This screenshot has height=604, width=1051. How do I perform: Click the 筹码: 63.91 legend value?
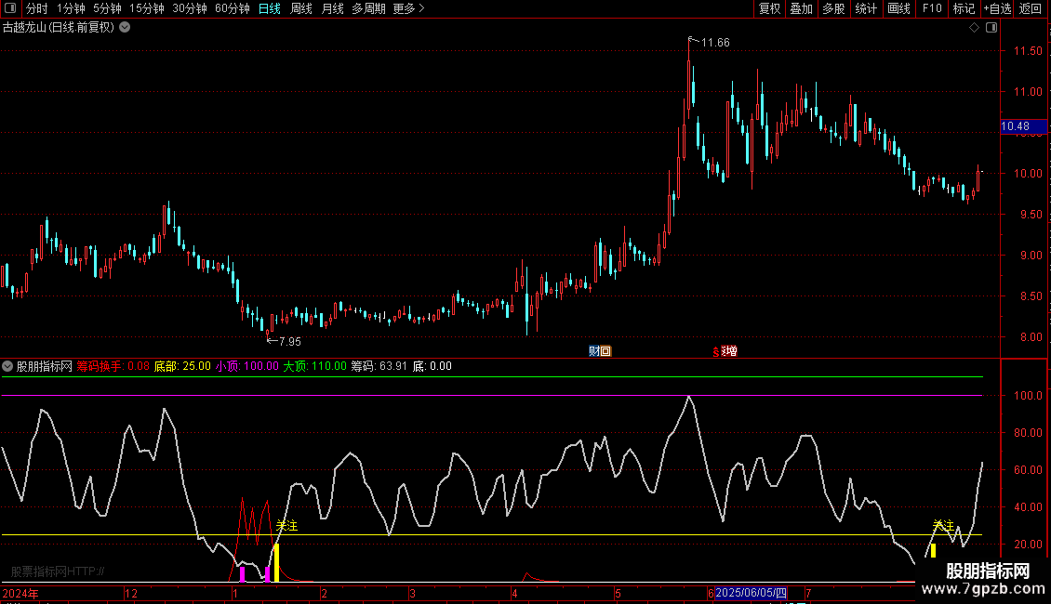[x=379, y=366]
